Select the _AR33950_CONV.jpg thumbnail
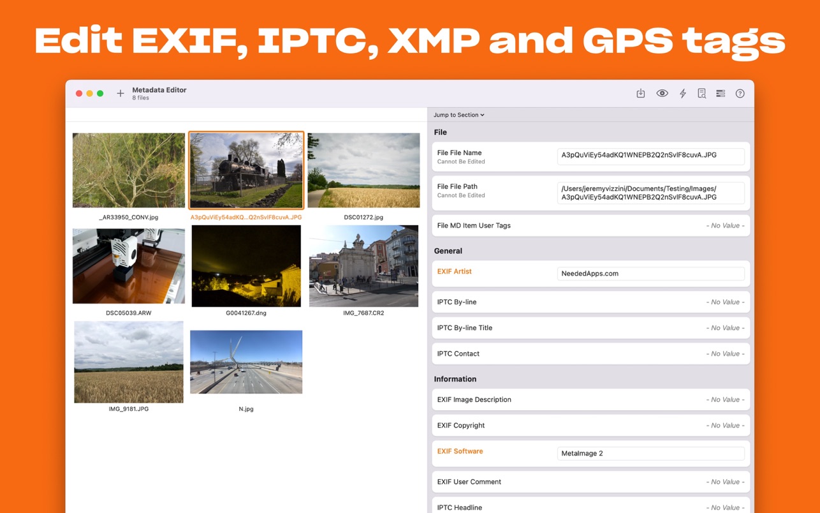This screenshot has width=820, height=513. click(129, 170)
